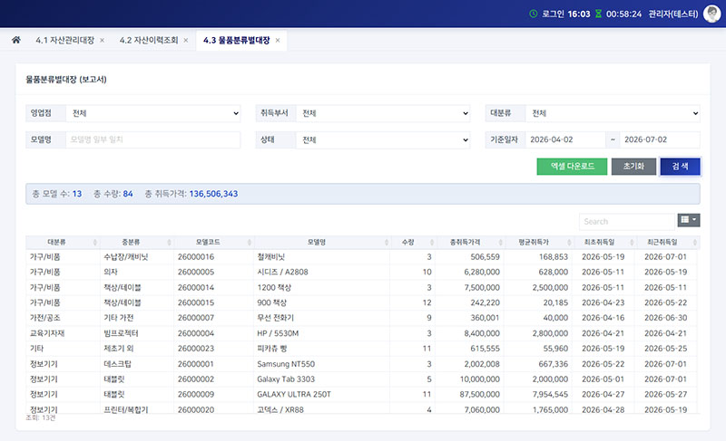The height and width of the screenshot is (441, 726).
Task: Open the 상태 dropdown
Action: tap(383, 140)
